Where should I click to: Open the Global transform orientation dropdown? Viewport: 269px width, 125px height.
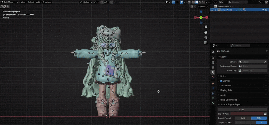pyautogui.click(x=86, y=2)
